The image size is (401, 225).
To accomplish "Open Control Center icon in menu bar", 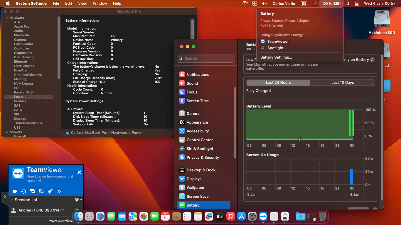I will 357,4.
